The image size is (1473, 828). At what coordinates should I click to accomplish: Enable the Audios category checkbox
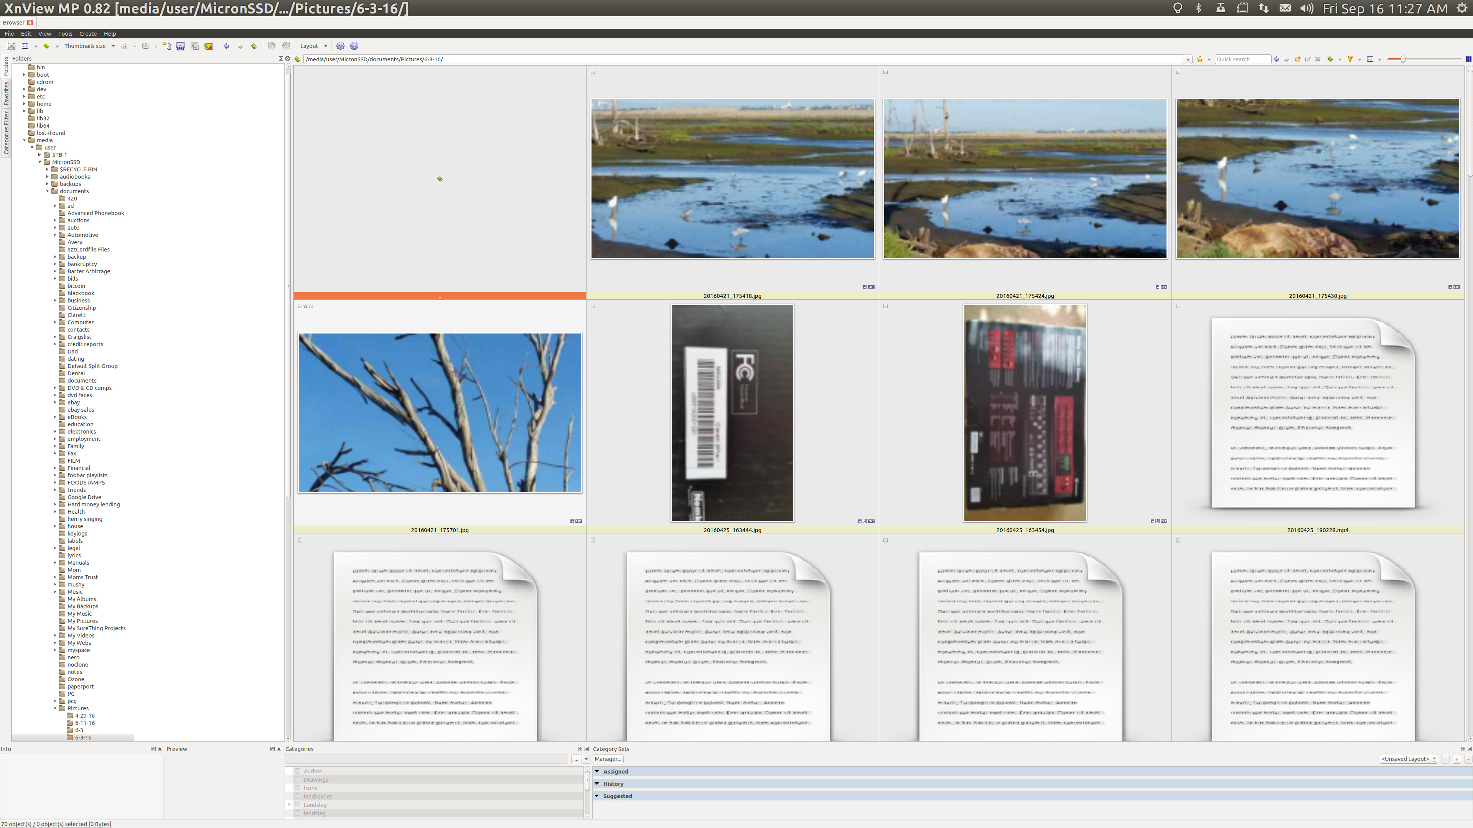[x=297, y=771]
